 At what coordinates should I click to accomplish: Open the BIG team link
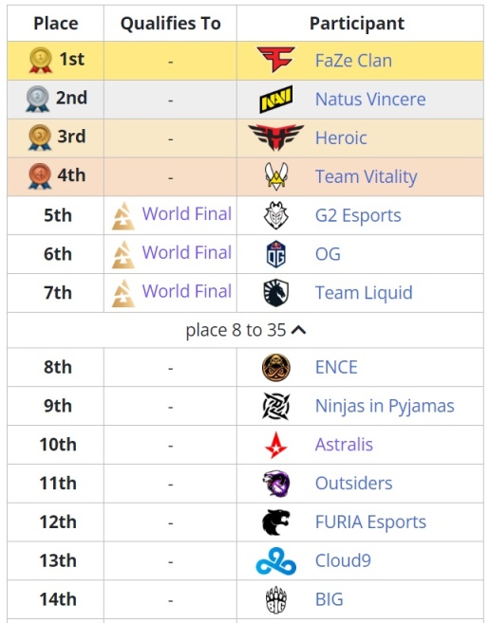tap(329, 599)
